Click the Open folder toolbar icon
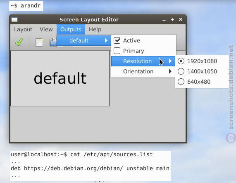Screen dimensions: 236x183 (x=53, y=42)
